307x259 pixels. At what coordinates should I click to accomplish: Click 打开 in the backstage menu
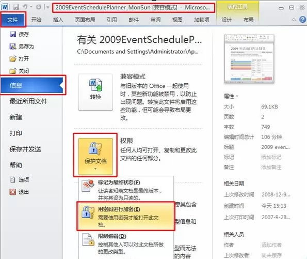pyautogui.click(x=20, y=58)
